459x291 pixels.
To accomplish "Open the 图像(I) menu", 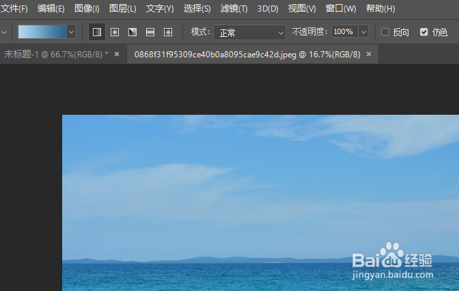I will pos(87,8).
